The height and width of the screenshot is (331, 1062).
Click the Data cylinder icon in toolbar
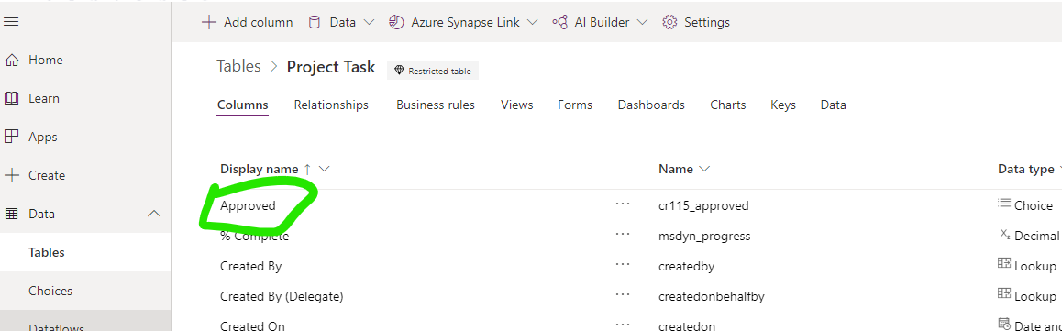coord(315,22)
